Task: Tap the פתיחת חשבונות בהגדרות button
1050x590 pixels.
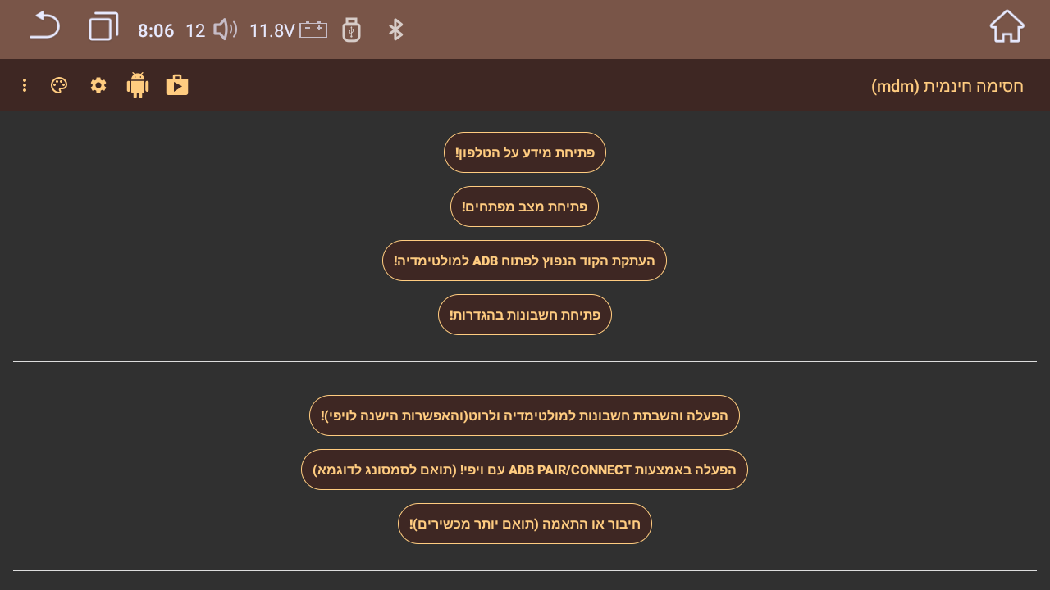Action: click(525, 315)
